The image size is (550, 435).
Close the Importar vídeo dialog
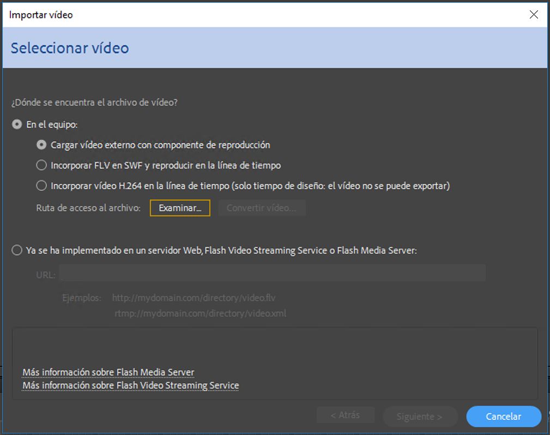point(534,15)
